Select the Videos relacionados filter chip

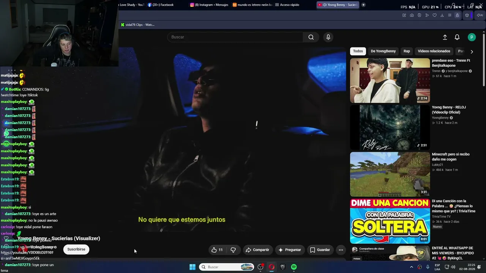tap(434, 51)
